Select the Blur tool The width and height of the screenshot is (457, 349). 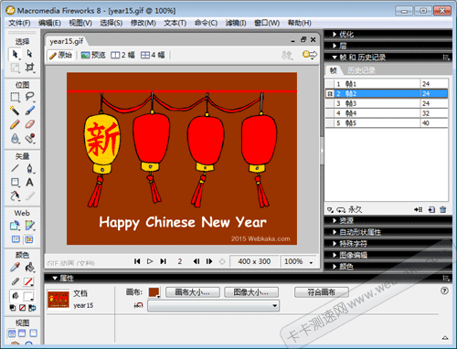[x=15, y=138]
